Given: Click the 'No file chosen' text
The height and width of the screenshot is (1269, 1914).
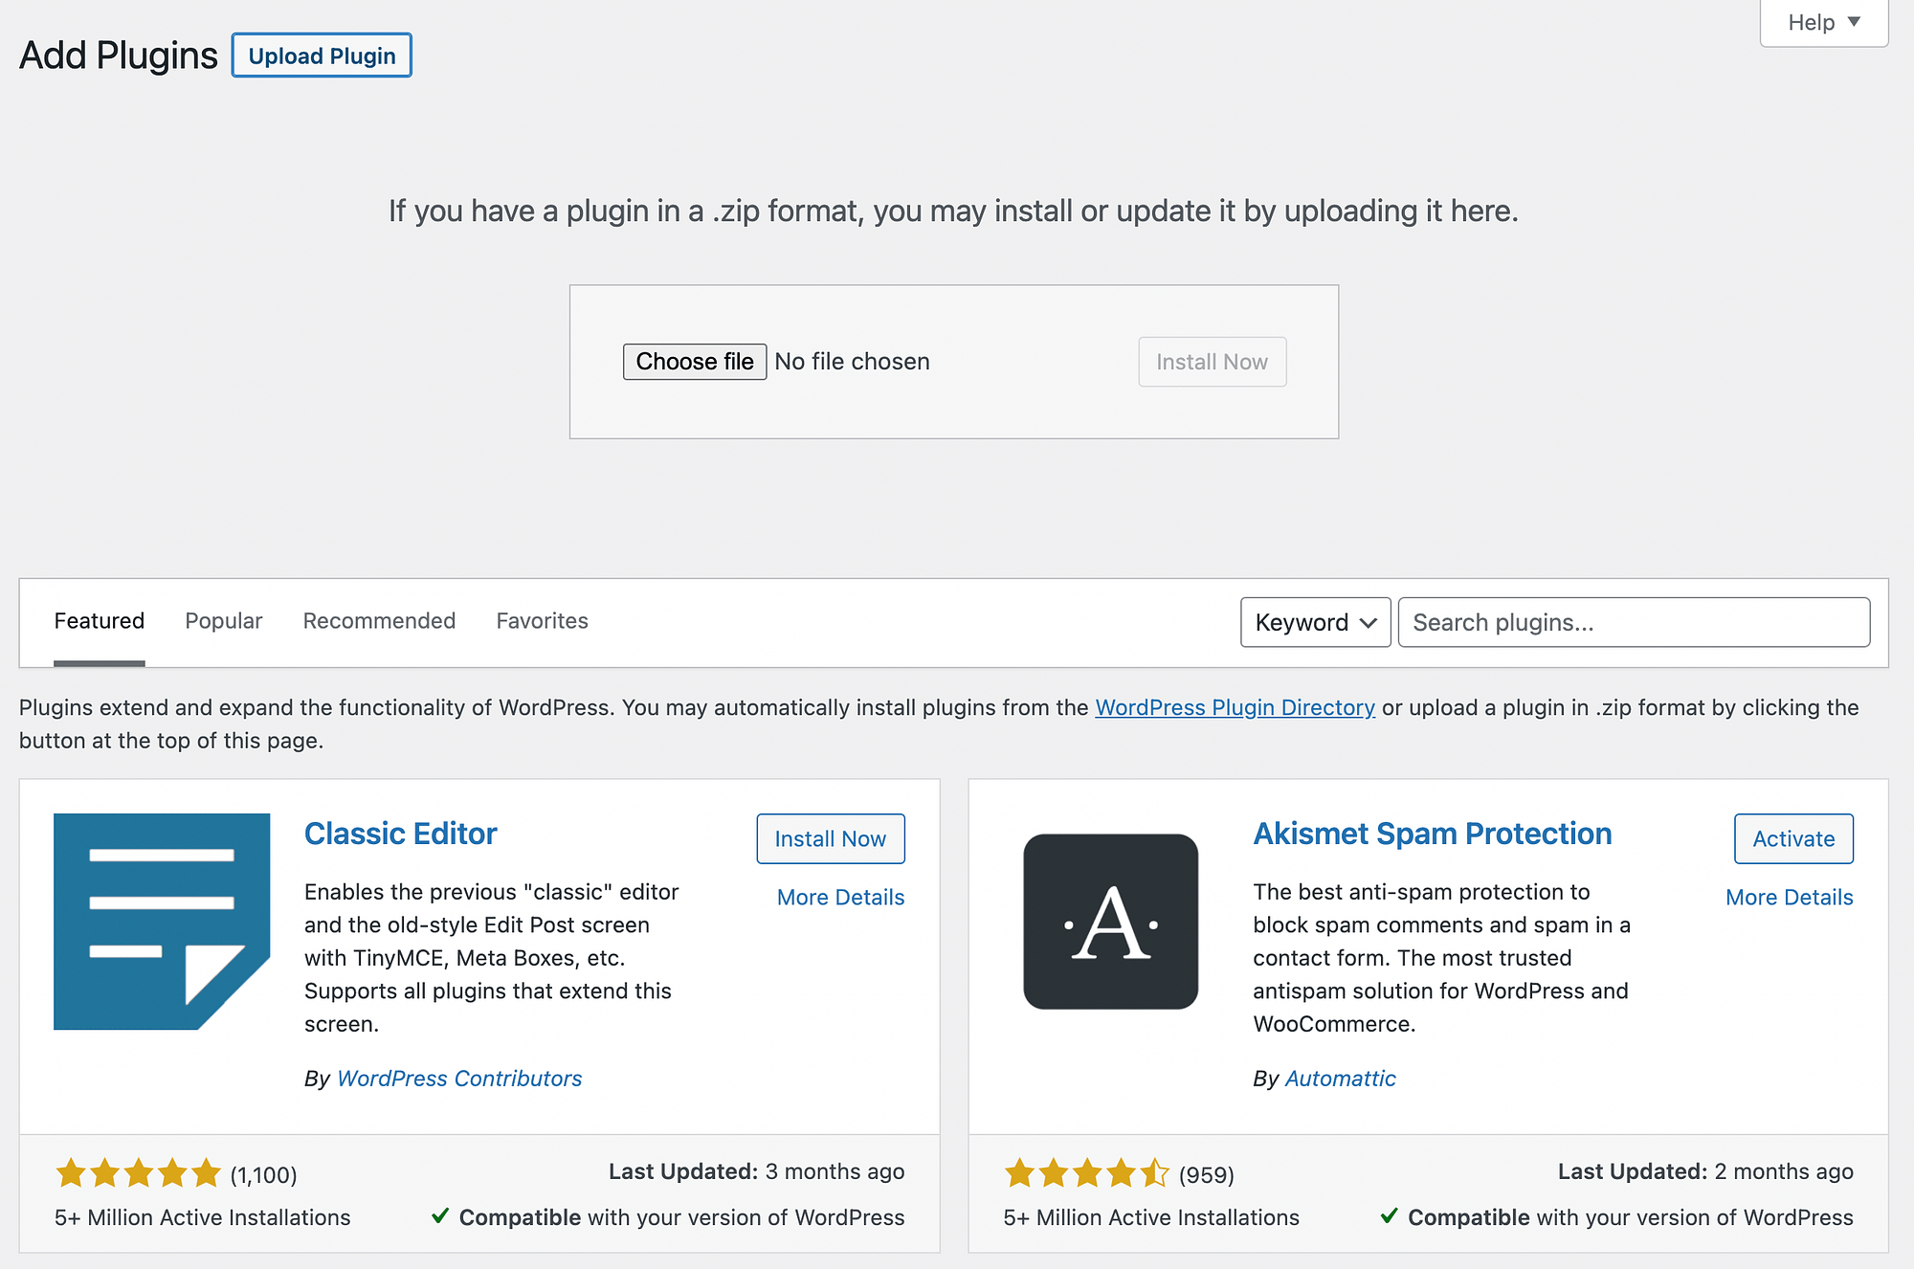Looking at the screenshot, I should 853,362.
